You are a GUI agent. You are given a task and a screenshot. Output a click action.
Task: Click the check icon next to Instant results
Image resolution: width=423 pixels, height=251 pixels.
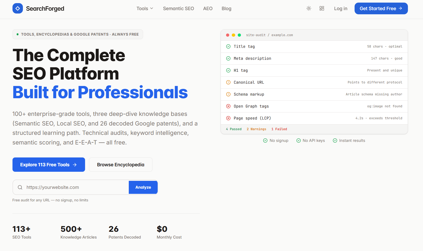coord(335,140)
